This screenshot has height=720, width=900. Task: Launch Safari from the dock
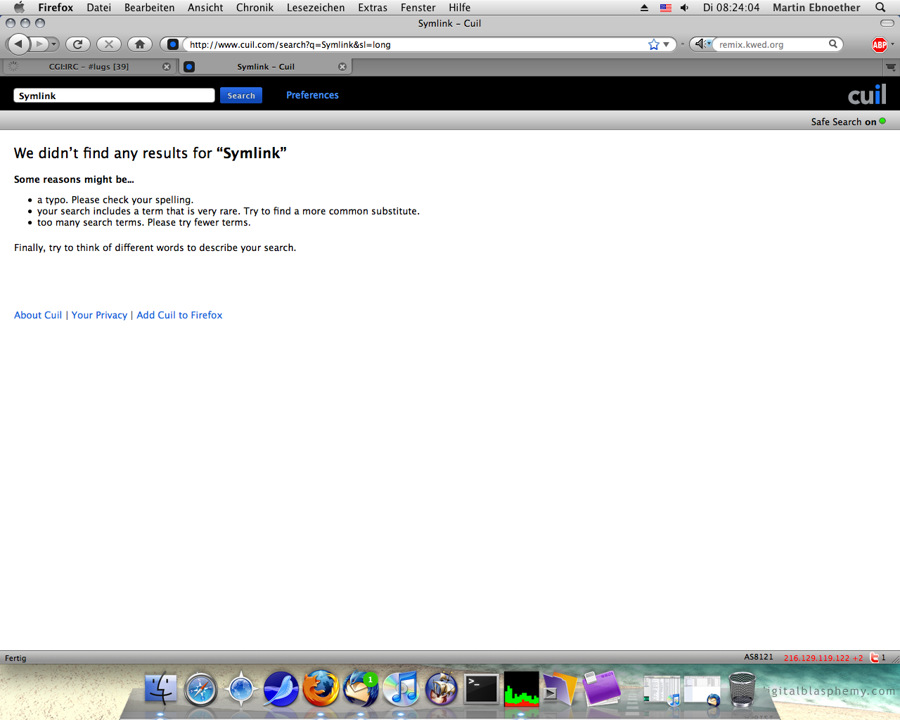click(x=201, y=689)
